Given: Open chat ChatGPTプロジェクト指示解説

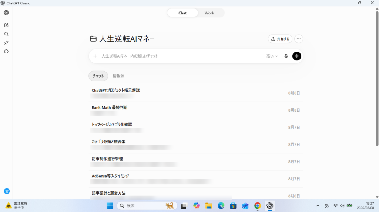Looking at the screenshot, I should pyautogui.click(x=196, y=93).
